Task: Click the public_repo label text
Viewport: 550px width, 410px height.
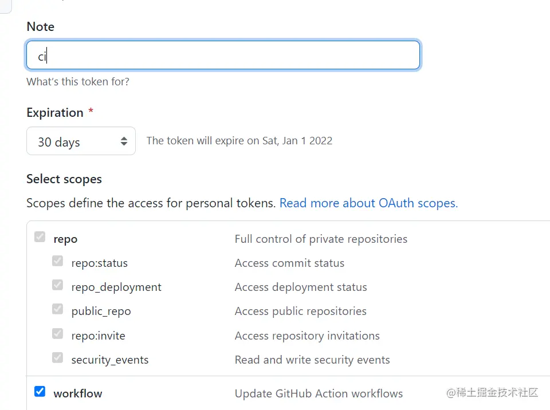Action: point(101,312)
